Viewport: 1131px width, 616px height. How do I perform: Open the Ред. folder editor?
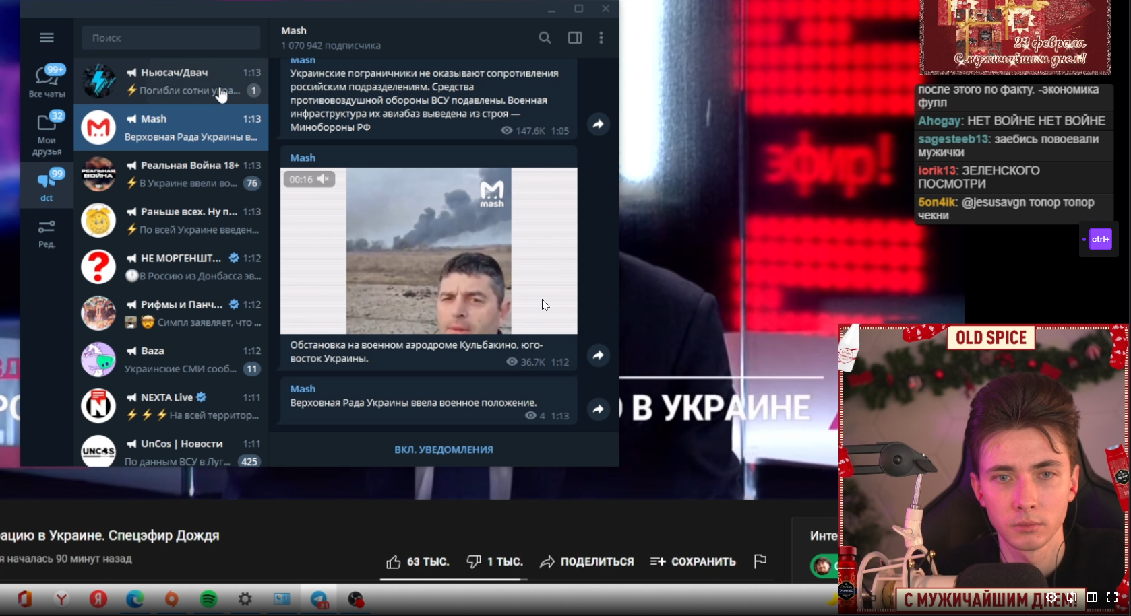[x=47, y=233]
